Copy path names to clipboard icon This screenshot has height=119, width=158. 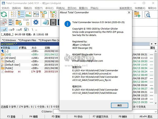[26, 22]
